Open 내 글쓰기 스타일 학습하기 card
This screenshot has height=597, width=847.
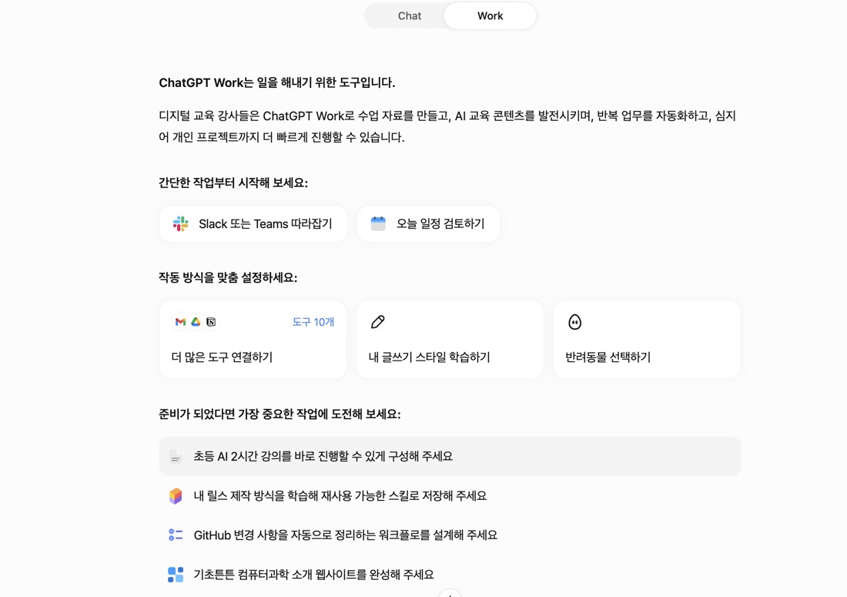tap(450, 339)
